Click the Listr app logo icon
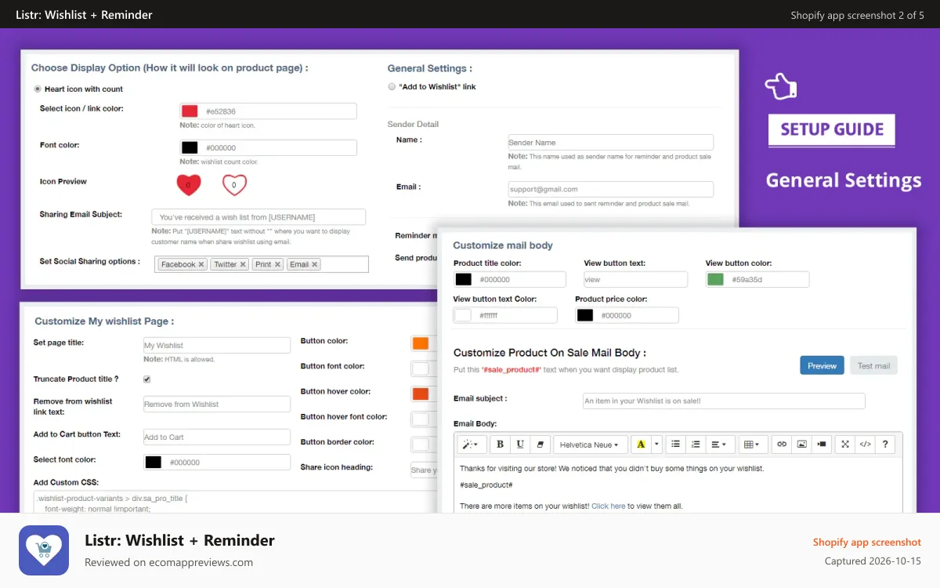 click(x=44, y=550)
